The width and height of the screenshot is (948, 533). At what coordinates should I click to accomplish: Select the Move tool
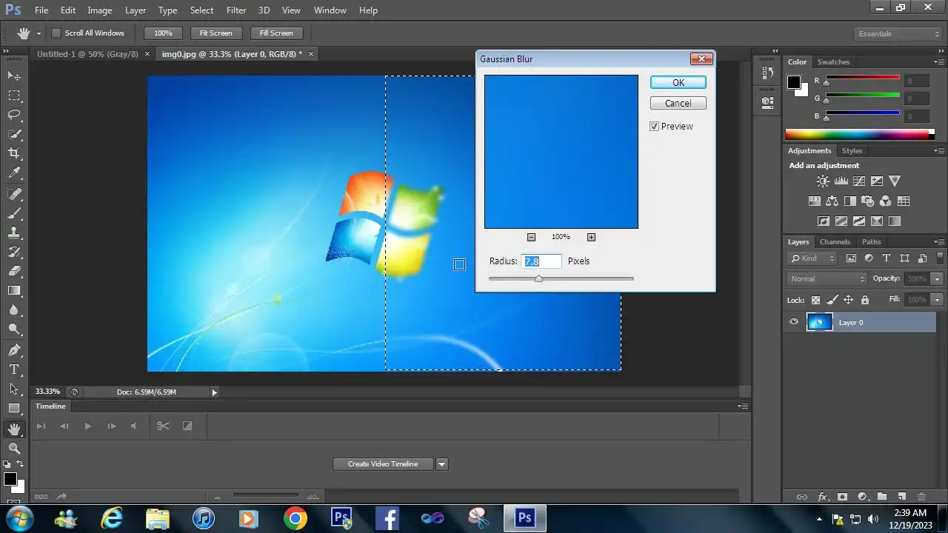(14, 76)
